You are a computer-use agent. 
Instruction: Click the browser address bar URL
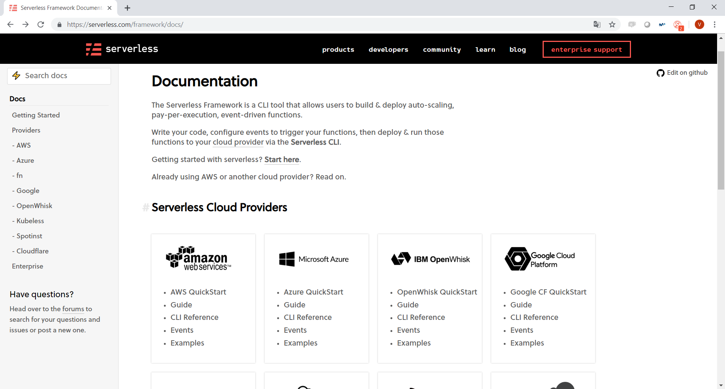[125, 25]
